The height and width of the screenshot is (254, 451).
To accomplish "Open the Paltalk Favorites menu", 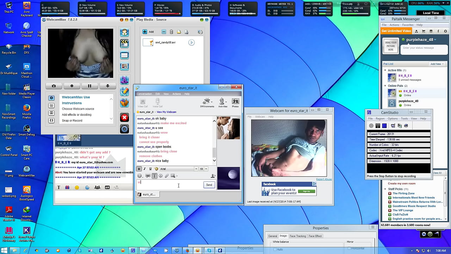I will [408, 25].
